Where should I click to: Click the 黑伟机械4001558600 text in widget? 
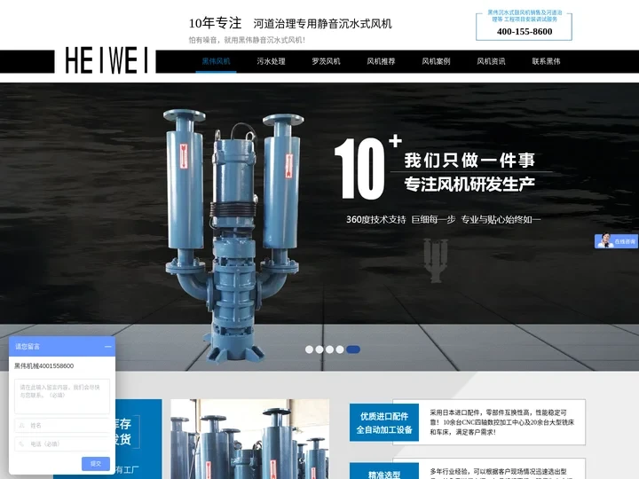tap(44, 365)
